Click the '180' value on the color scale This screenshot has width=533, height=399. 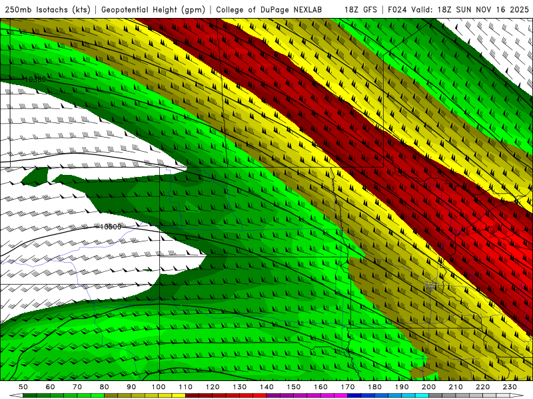pos(374,387)
